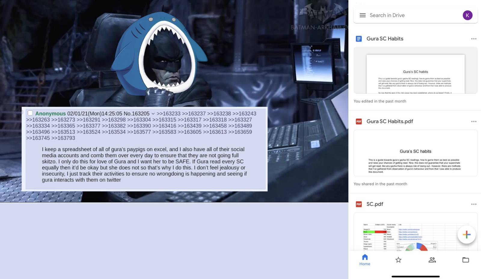Click the text You edited in the past month

[x=380, y=101]
